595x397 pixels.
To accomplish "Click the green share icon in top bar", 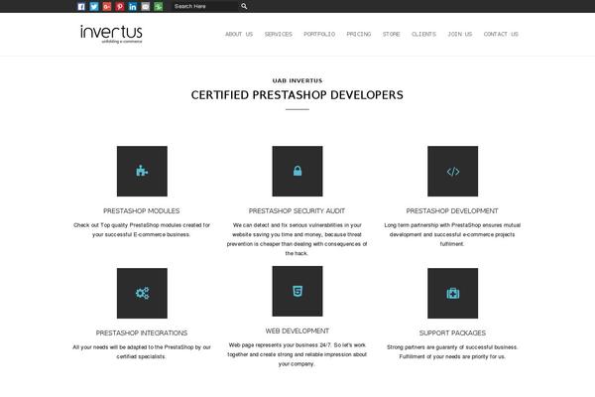I will click(159, 7).
